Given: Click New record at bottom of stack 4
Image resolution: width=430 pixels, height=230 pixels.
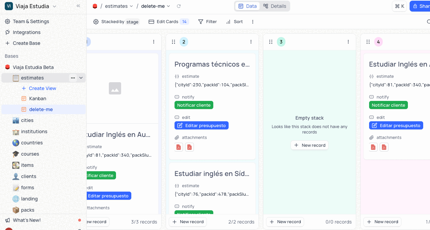Looking at the screenshot, I should (x=382, y=222).
